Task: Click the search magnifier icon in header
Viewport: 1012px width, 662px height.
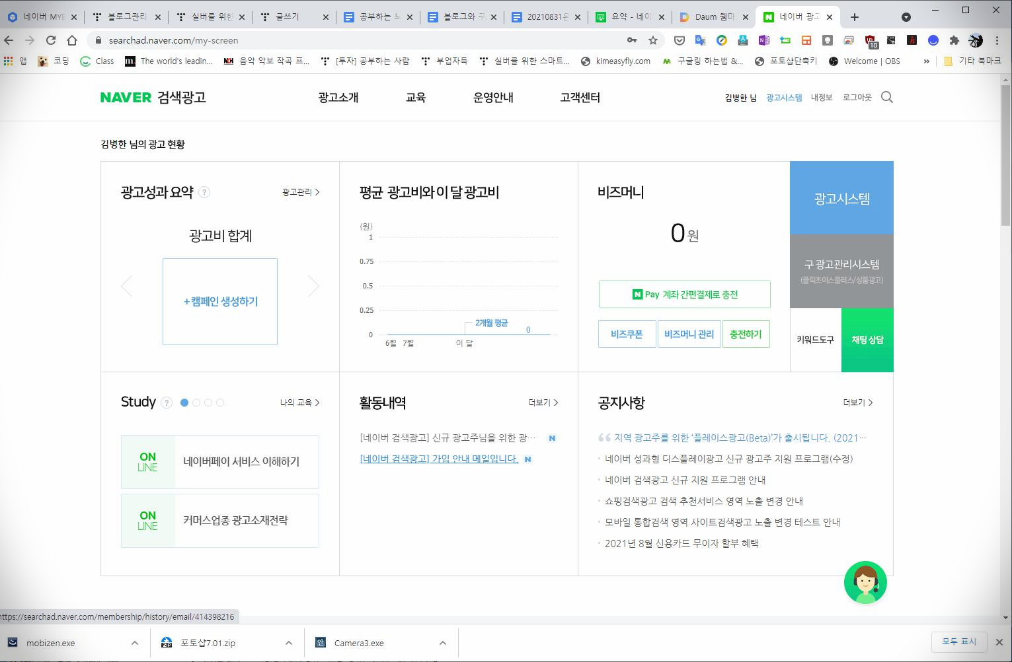Action: click(887, 97)
